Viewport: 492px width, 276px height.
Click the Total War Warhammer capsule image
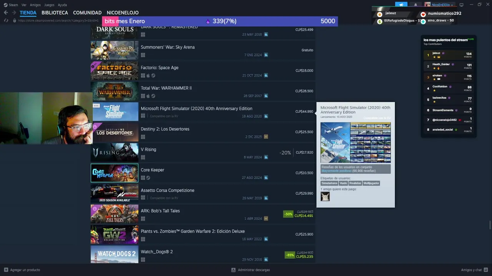coord(115,91)
